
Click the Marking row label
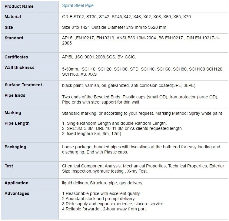click(13, 113)
